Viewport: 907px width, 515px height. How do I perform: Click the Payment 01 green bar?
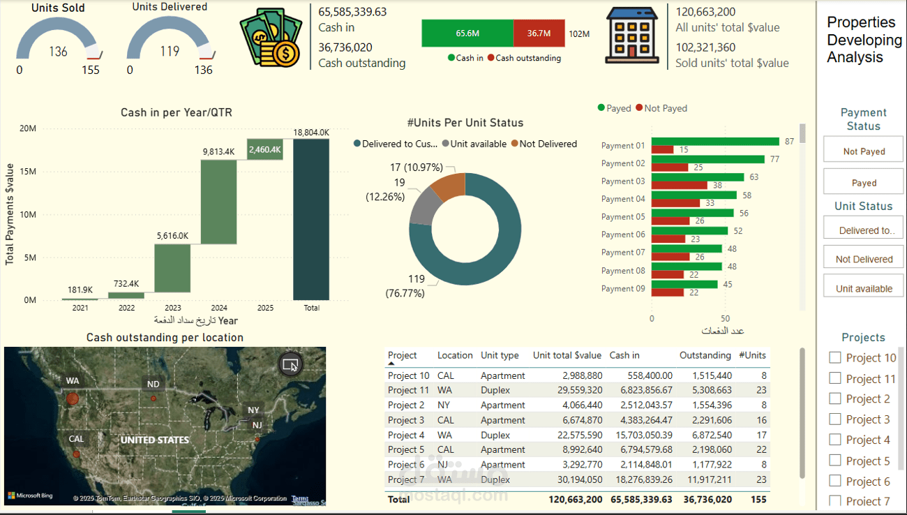pos(715,141)
